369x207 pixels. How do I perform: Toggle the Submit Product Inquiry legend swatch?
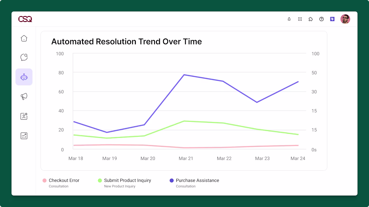pos(100,181)
